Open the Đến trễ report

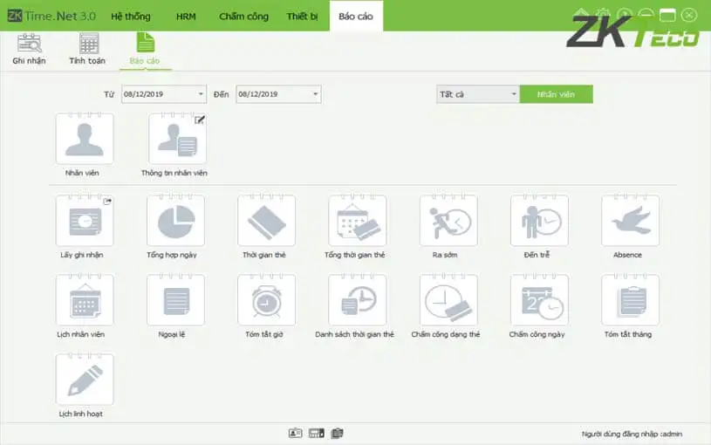[539, 221]
